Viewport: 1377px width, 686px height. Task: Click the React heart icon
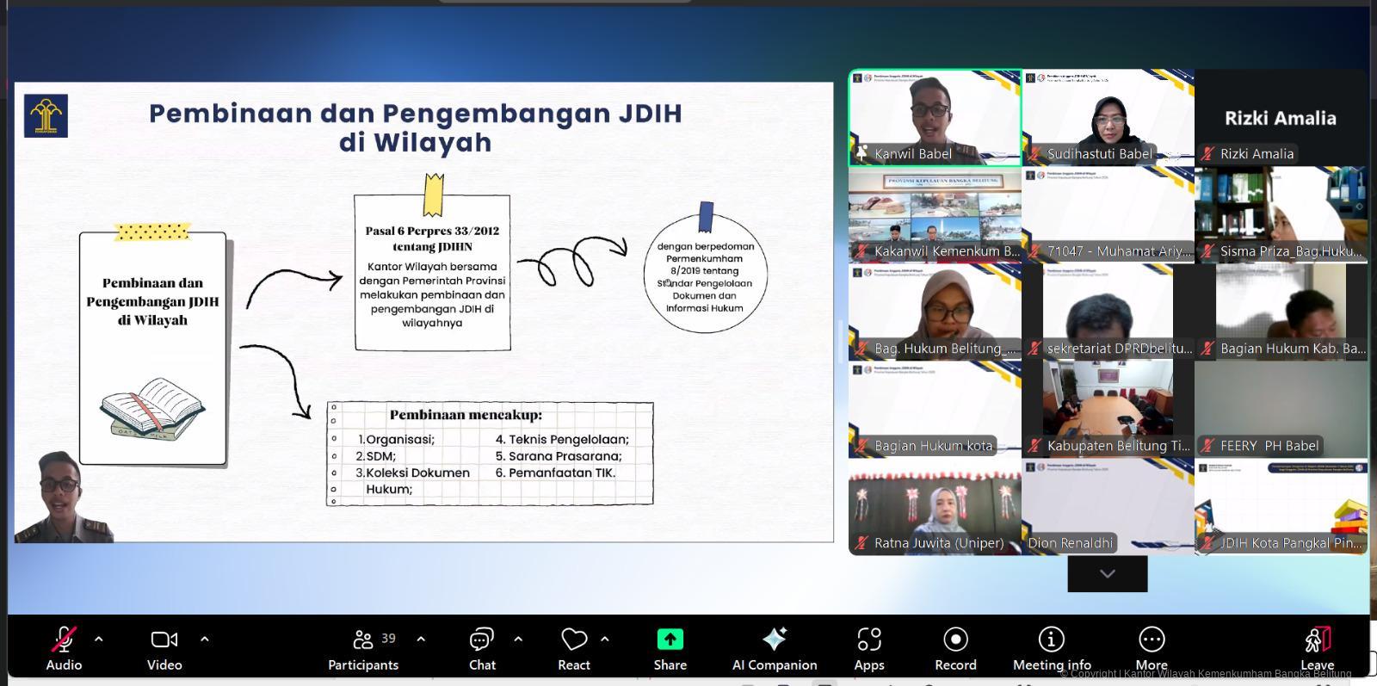pos(574,647)
